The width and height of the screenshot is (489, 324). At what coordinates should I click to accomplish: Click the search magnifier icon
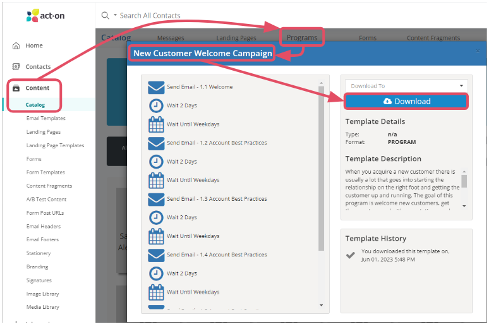[106, 15]
